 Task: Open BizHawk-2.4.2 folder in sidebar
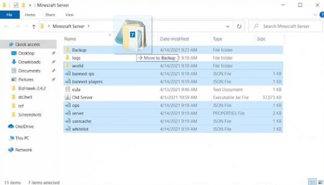32,88
